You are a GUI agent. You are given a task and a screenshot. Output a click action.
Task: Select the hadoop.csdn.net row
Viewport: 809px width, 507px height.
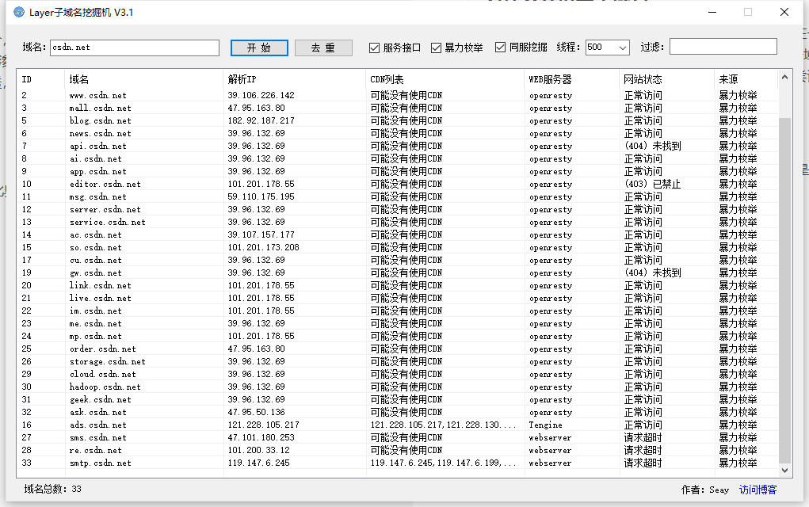click(397, 387)
